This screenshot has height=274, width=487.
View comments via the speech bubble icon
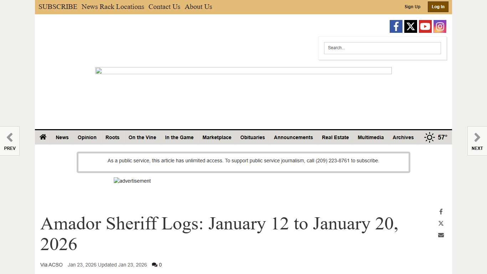click(154, 265)
